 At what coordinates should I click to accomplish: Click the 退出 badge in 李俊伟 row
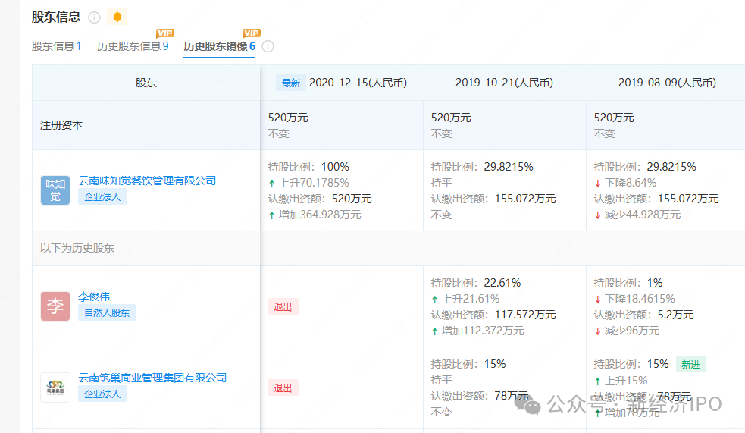tap(283, 307)
